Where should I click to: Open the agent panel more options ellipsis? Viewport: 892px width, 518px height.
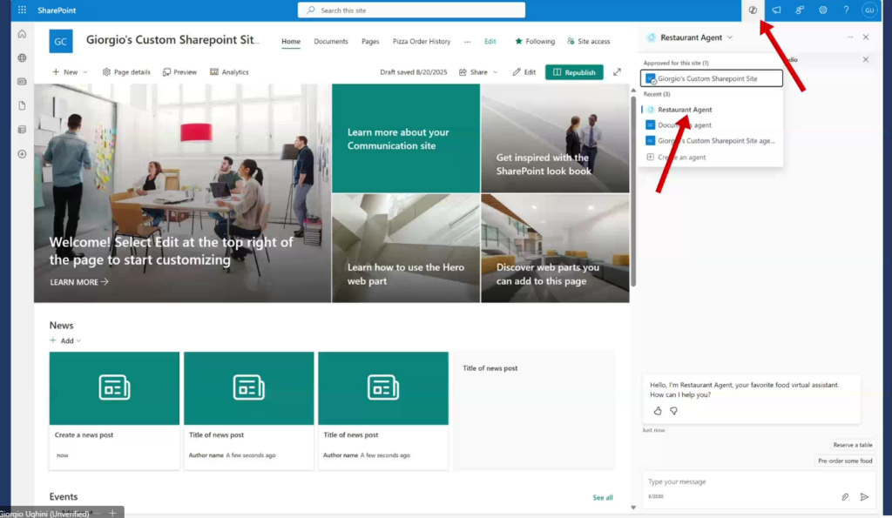tap(850, 37)
